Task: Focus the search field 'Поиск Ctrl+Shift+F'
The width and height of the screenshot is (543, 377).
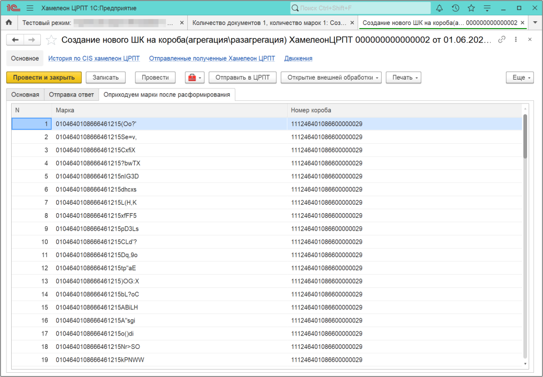Action: (361, 8)
